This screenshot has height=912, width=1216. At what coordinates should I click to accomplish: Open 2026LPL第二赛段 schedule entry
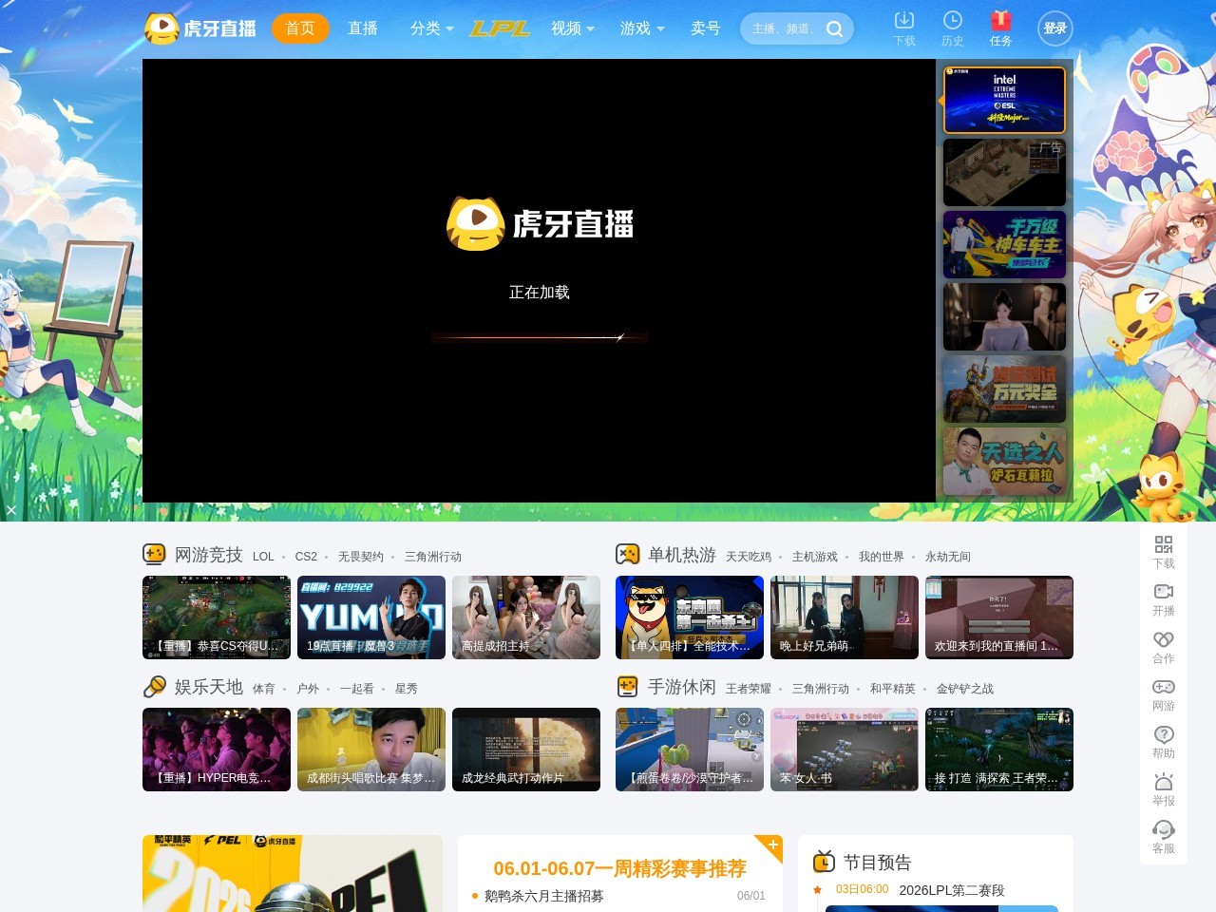click(952, 890)
